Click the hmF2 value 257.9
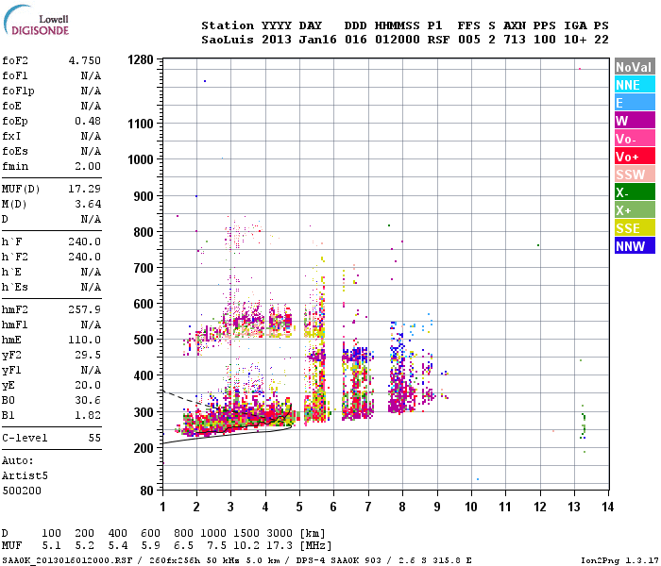The width and height of the screenshot is (661, 566). click(x=85, y=310)
